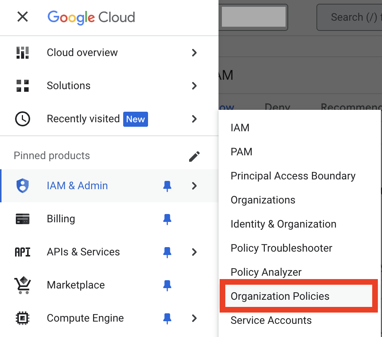The image size is (382, 337).
Task: Select IAM & Admin in pinned products
Action: click(x=109, y=186)
